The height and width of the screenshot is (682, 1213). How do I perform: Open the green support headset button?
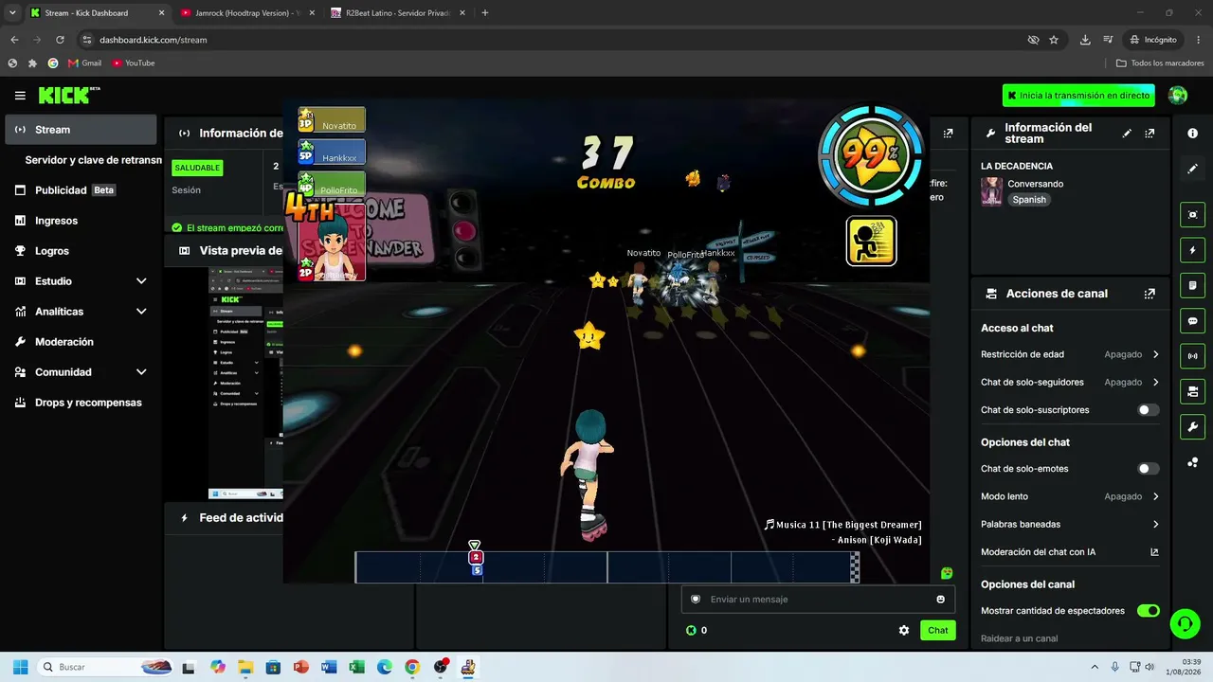(x=1184, y=623)
